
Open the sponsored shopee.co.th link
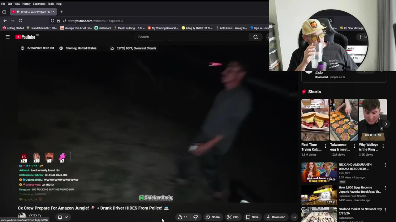pos(337,77)
